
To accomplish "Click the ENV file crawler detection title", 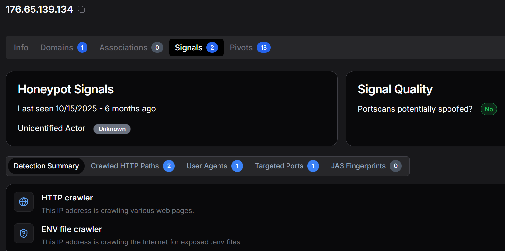I will pyautogui.click(x=72, y=229).
